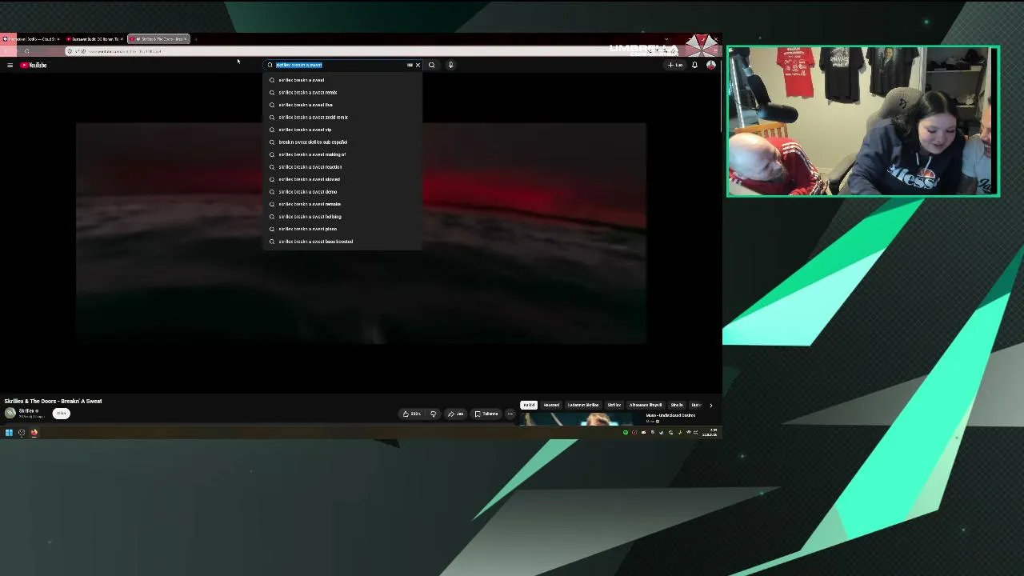
Task: Switch to the first browser tab
Action: 31,39
